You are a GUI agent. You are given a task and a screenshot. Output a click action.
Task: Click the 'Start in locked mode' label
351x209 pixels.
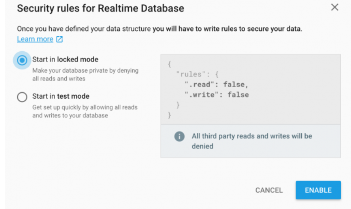click(x=65, y=59)
